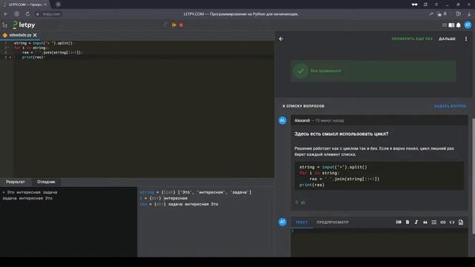Open notifications bell icon

(x=459, y=25)
